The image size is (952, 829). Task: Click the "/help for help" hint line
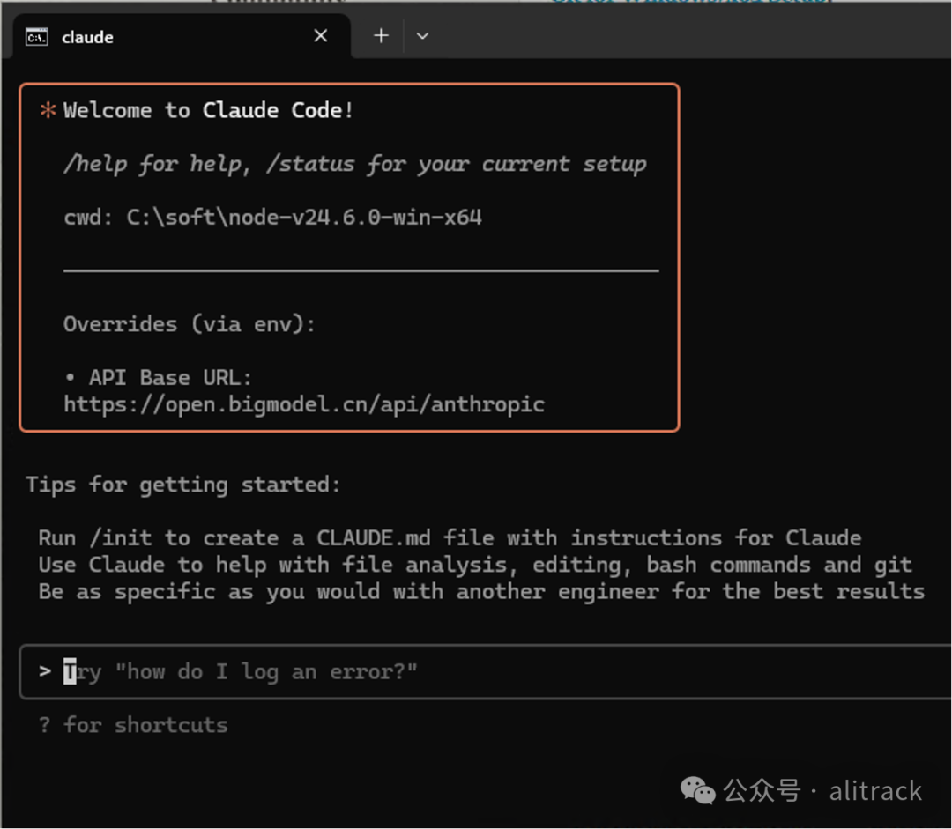tap(355, 164)
